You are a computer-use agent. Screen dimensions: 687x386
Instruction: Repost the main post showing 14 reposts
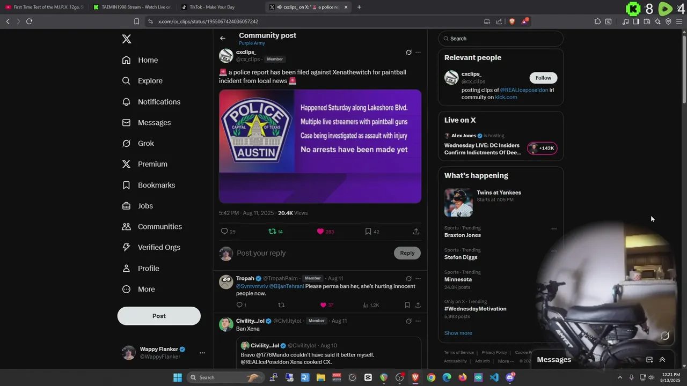272,232
